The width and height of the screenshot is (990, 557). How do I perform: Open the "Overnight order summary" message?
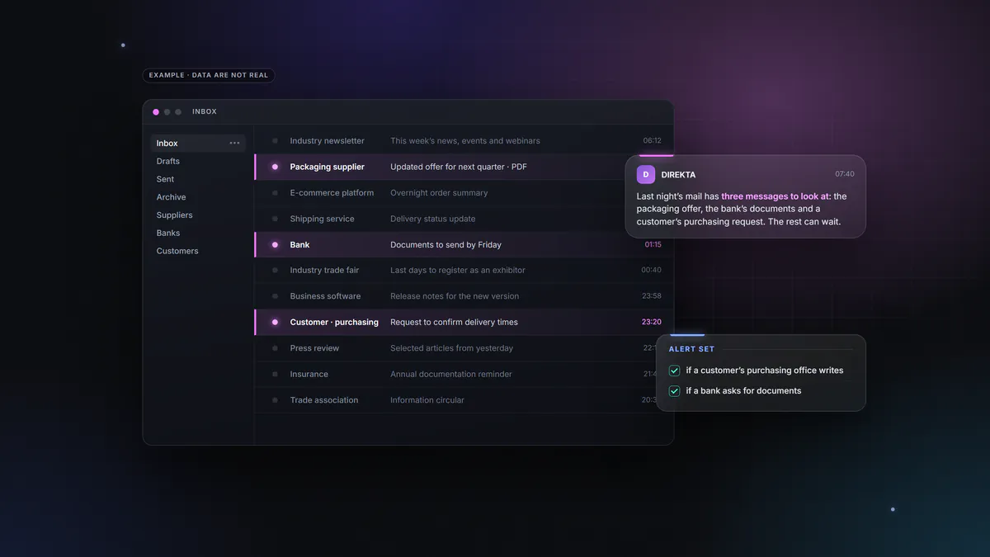click(464, 193)
